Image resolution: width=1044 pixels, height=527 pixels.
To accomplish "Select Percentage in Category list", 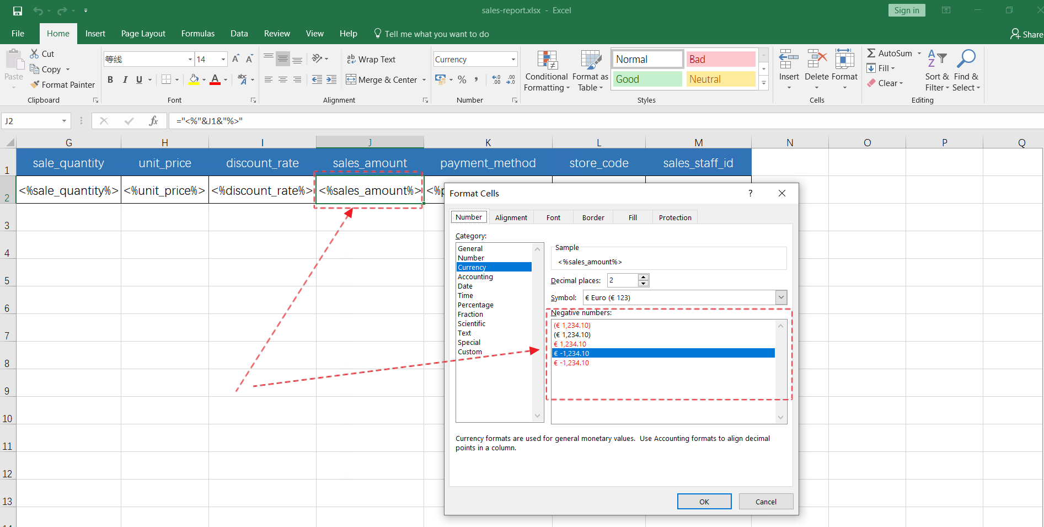I will coord(494,305).
